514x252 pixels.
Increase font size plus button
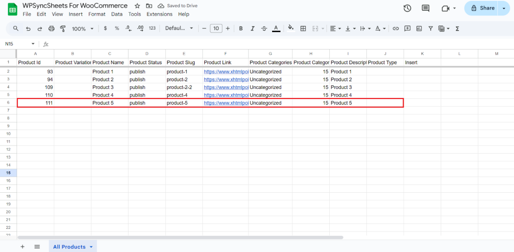[228, 29]
